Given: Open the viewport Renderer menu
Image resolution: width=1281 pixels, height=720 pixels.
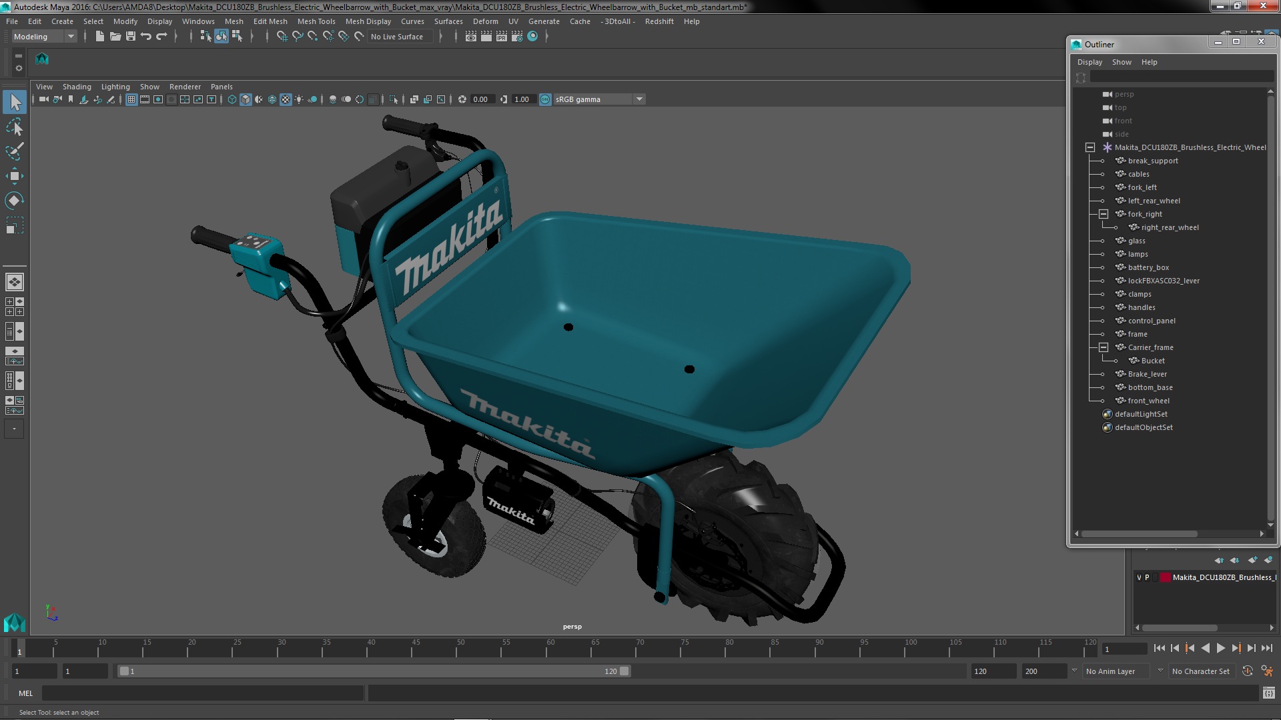Looking at the screenshot, I should (x=185, y=87).
